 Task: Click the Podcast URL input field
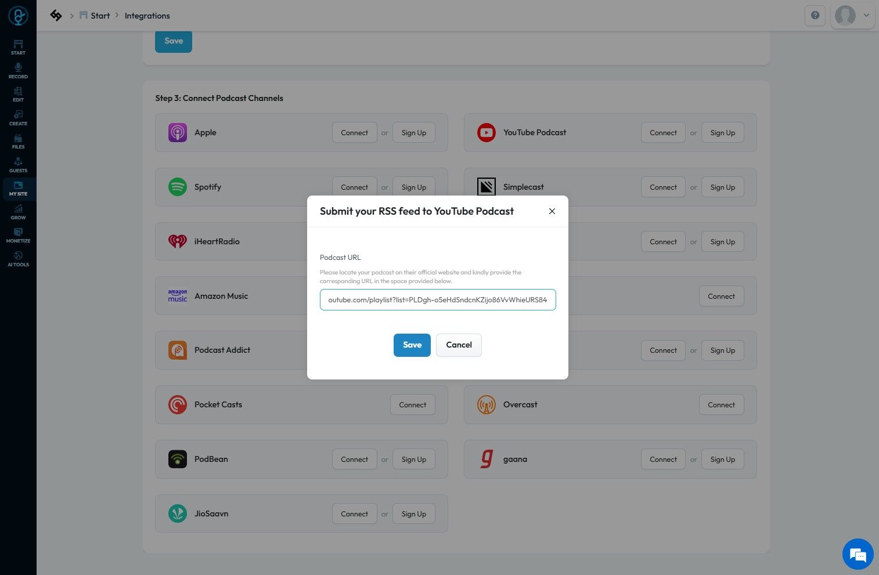click(x=438, y=300)
